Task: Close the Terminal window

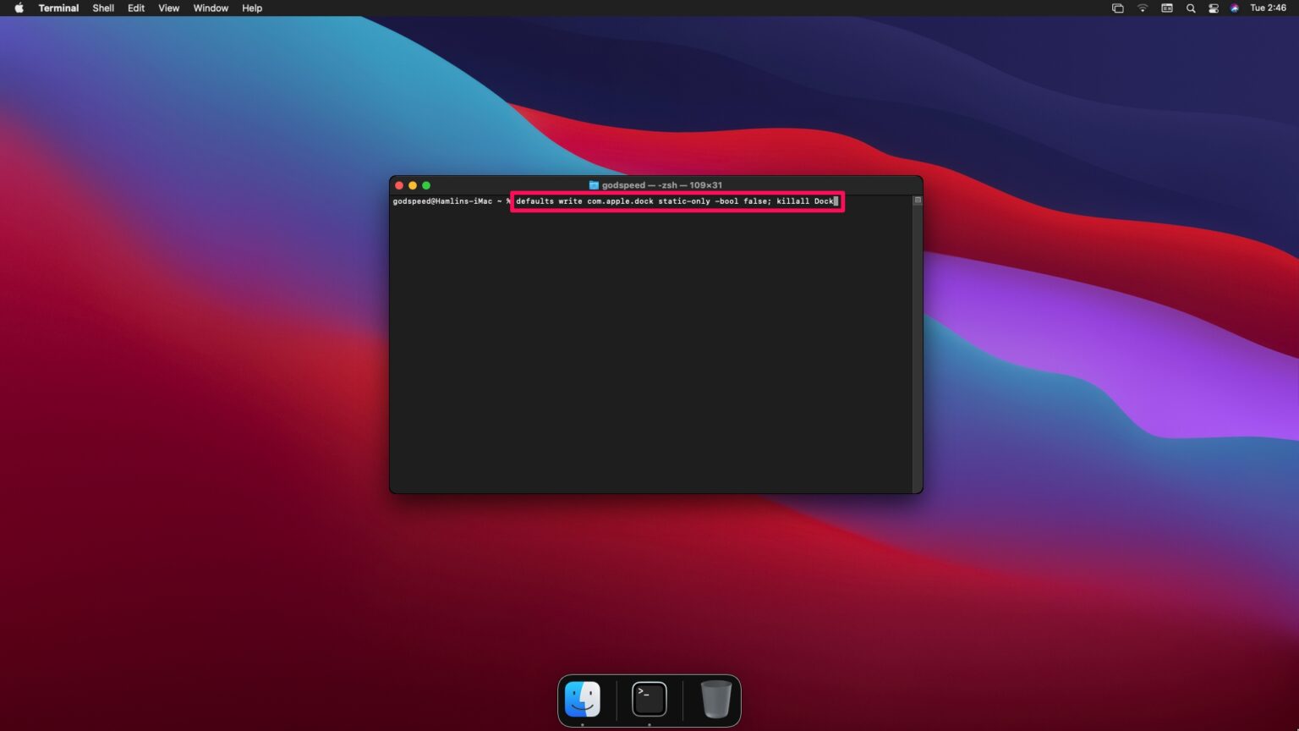Action: (399, 185)
